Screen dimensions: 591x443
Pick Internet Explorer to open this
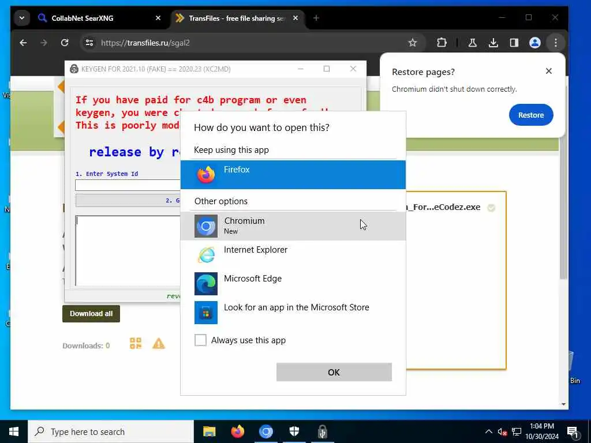click(x=293, y=254)
